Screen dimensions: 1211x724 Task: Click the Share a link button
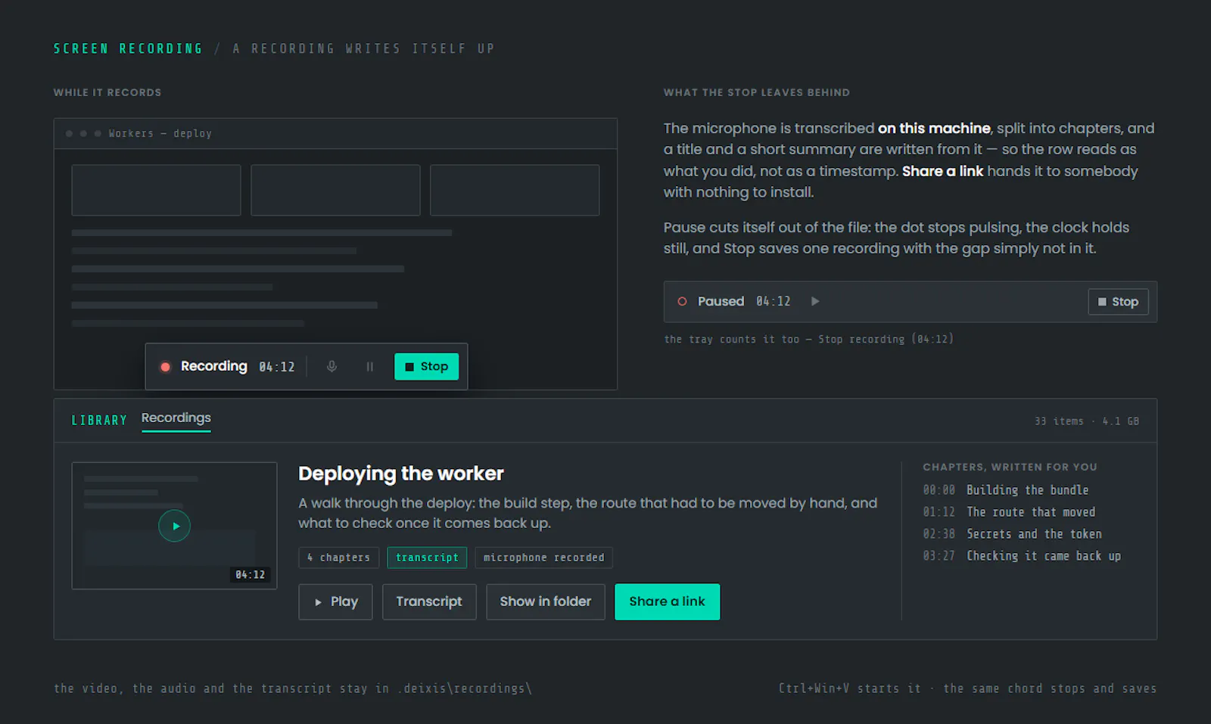(667, 601)
